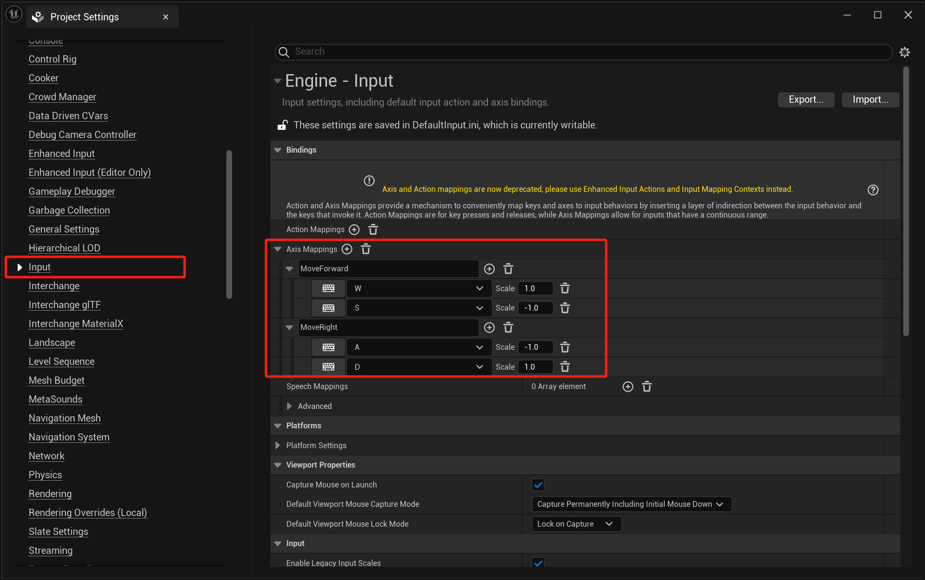This screenshot has width=925, height=580.
Task: Close the Project Settings tab
Action: coord(166,17)
